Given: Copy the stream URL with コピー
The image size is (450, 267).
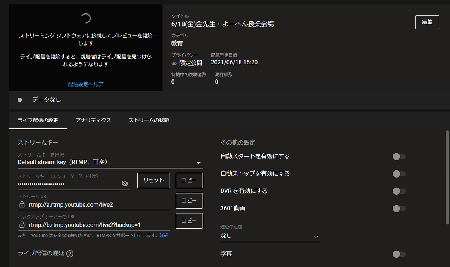Looking at the screenshot, I should click(189, 201).
